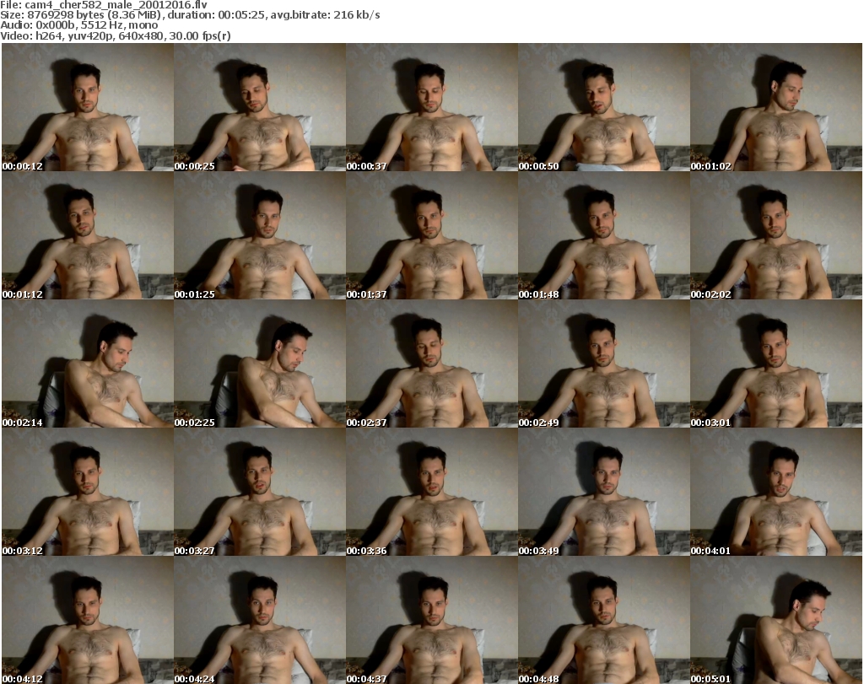The image size is (864, 684).
Task: Click the Video h264 640x480 line
Action: tap(115, 35)
